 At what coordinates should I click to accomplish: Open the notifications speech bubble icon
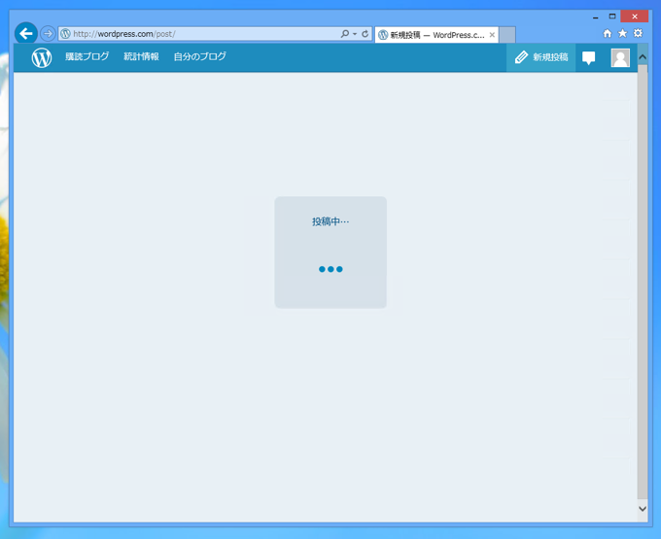point(588,57)
